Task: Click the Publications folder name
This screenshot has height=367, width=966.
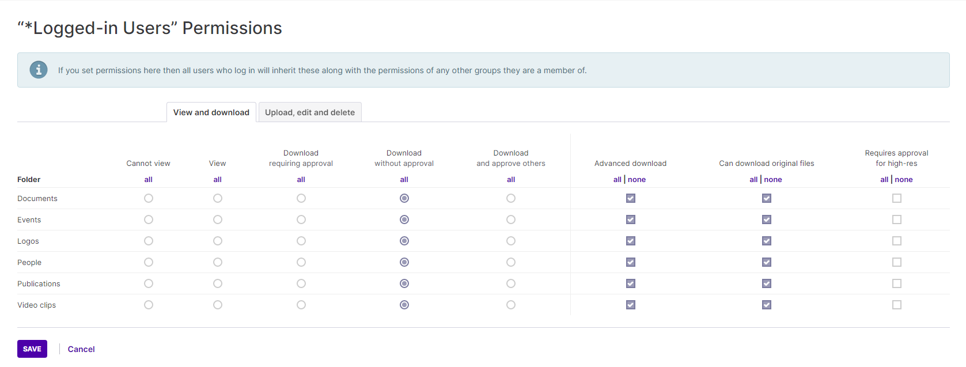Action: [x=39, y=284]
